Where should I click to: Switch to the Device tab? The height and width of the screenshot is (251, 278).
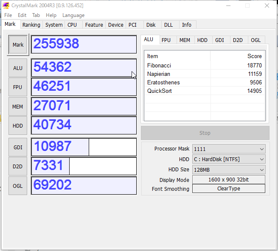pyautogui.click(x=115, y=25)
